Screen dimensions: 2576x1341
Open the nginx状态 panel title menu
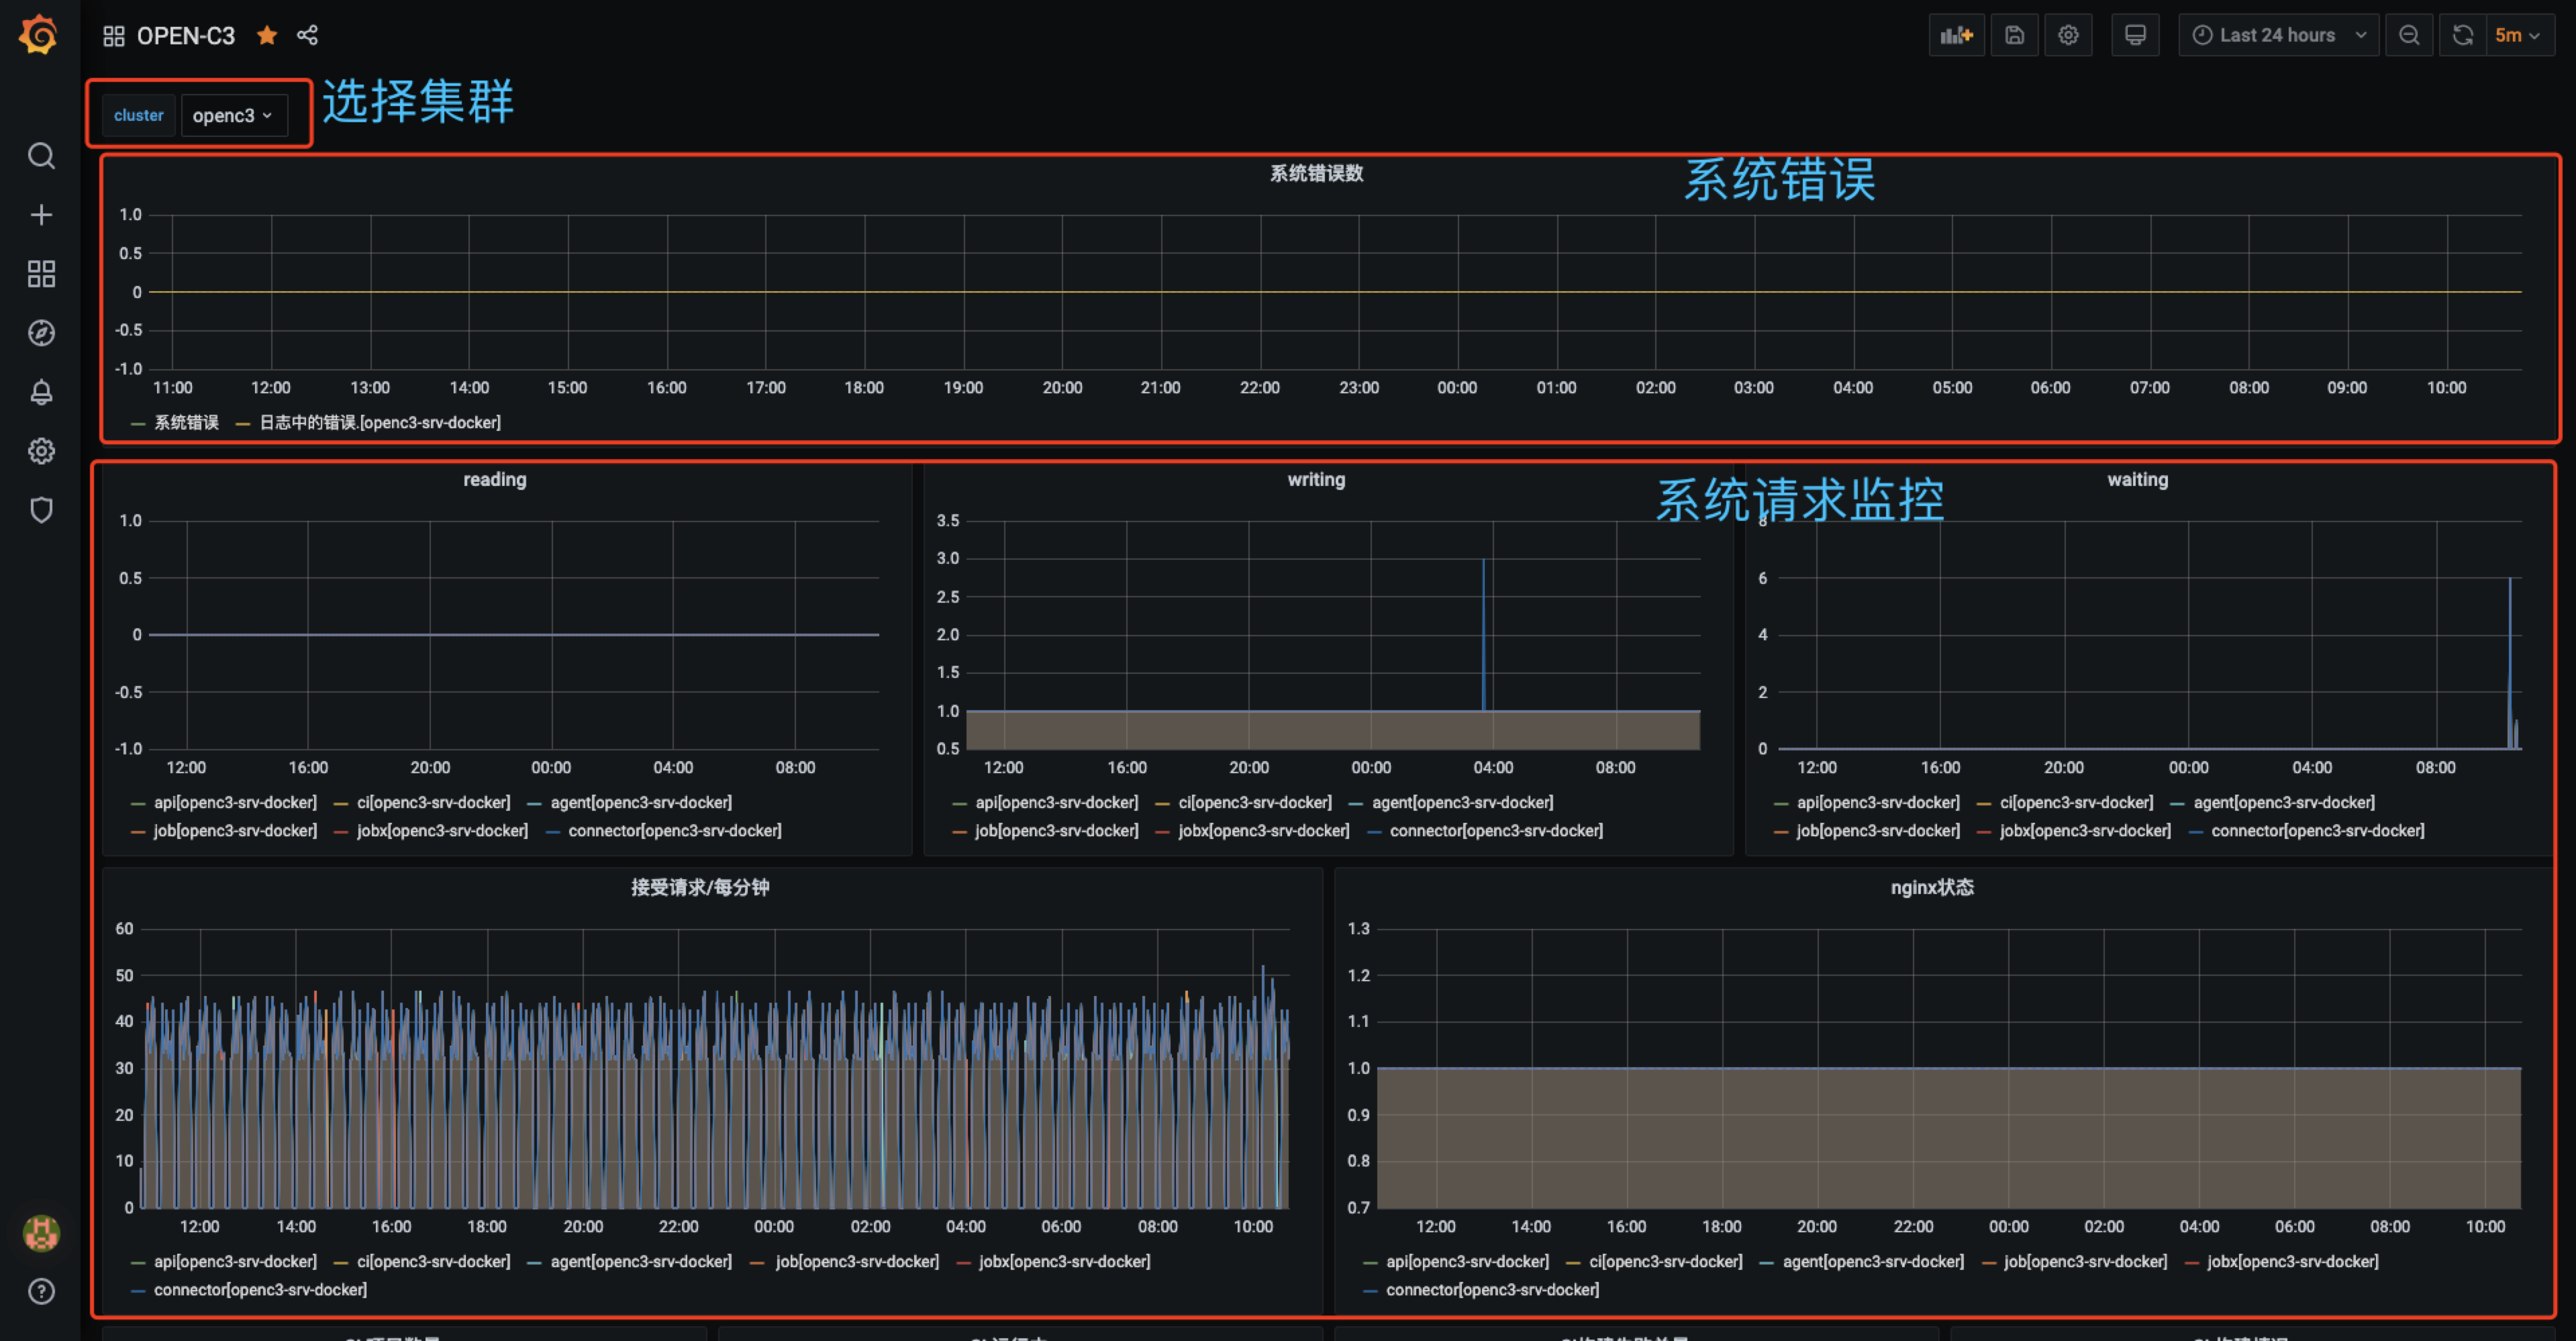(1932, 887)
